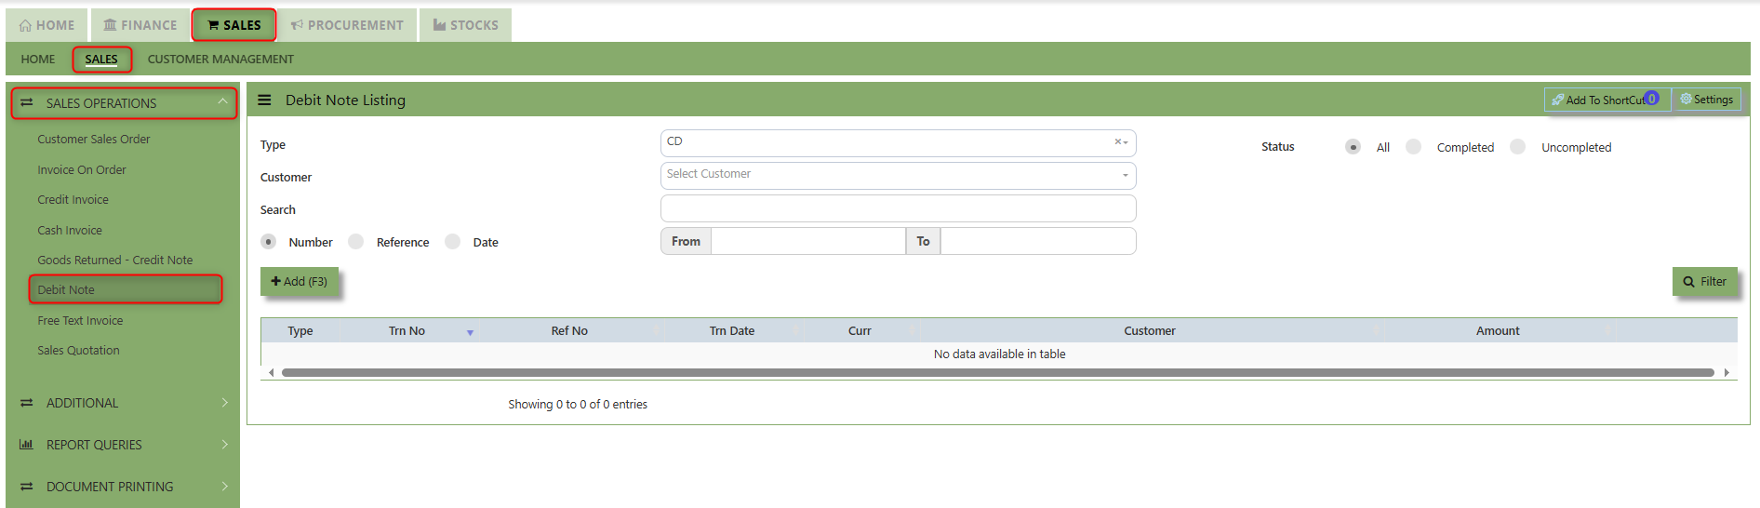The width and height of the screenshot is (1760, 508).
Task: Click the hamburger icon beside Debit Note Listing
Action: coord(264,100)
